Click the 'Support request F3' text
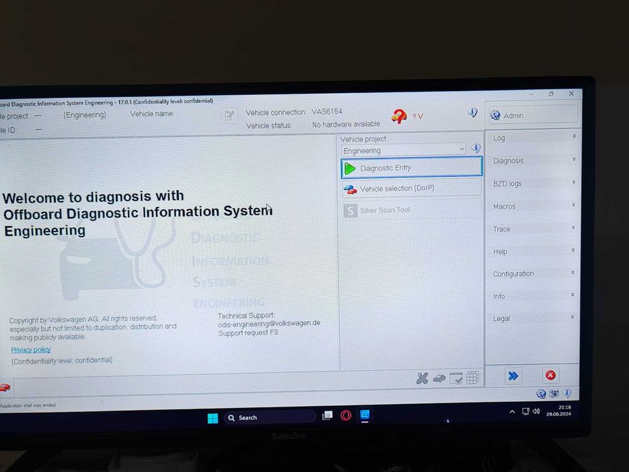The width and height of the screenshot is (629, 472). tap(248, 332)
